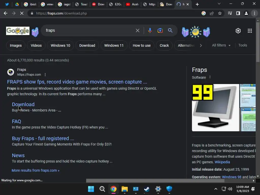Expand the All filters dropdown
This screenshot has height=195, width=260.
point(221,45)
